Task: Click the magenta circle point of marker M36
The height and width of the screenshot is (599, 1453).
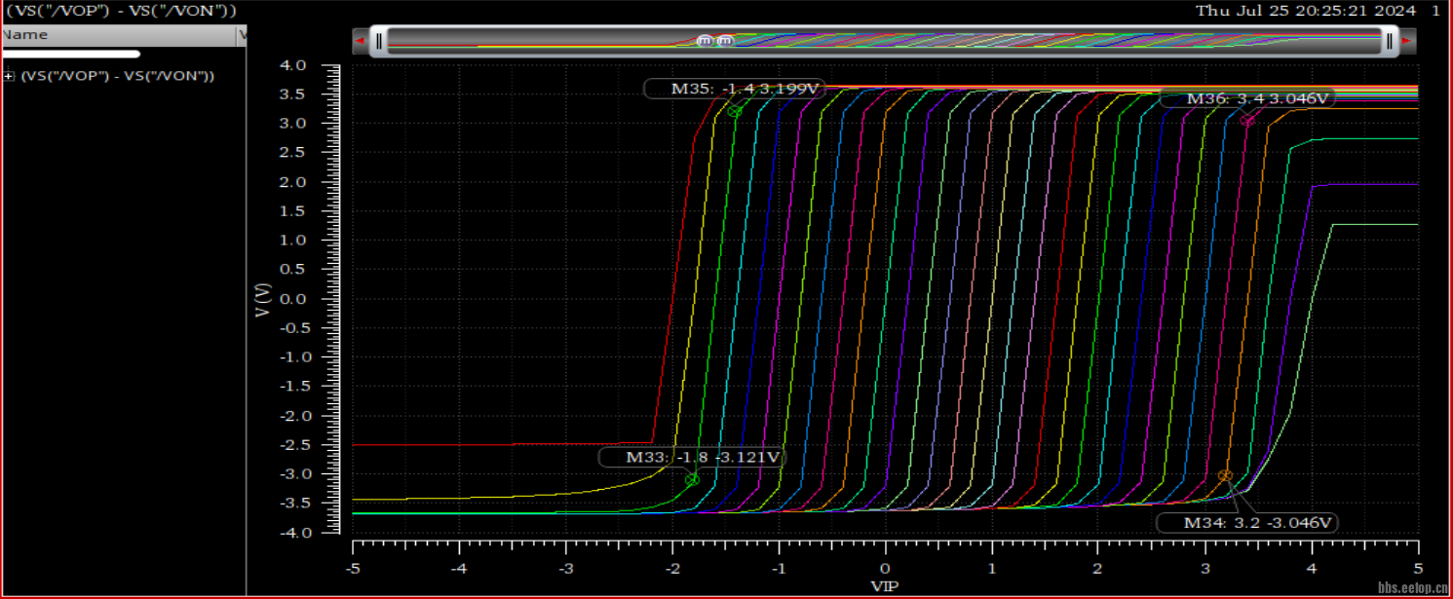Action: pos(1247,121)
